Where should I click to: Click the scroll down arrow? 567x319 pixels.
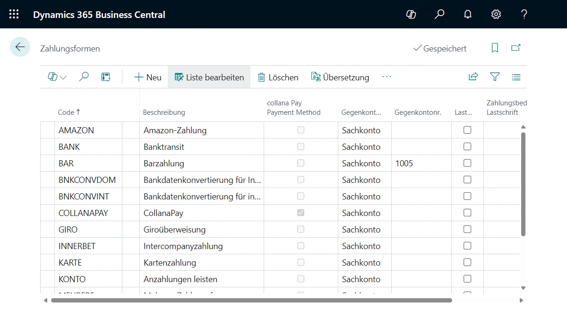point(523,288)
